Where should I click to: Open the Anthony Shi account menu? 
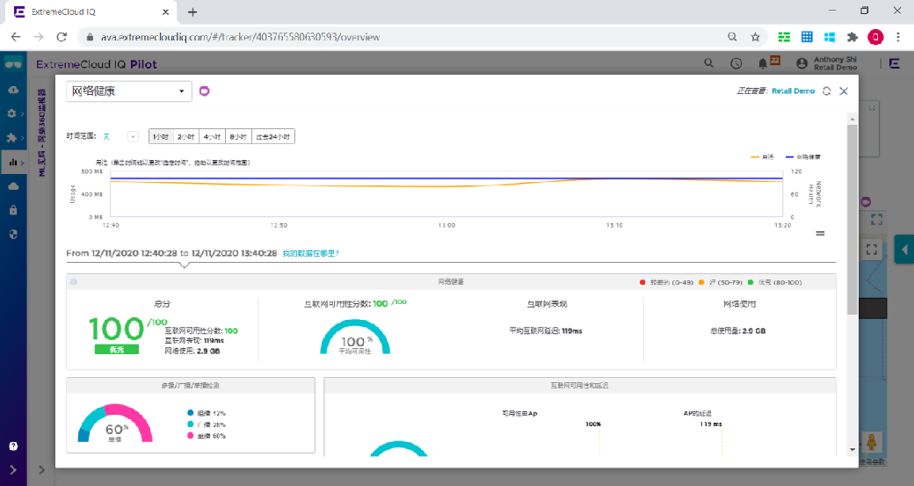click(x=827, y=63)
